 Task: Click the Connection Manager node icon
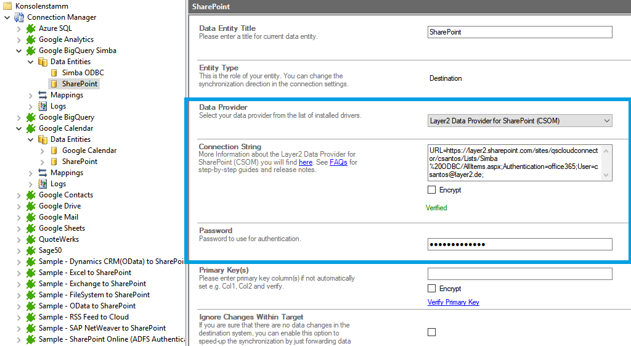point(19,17)
